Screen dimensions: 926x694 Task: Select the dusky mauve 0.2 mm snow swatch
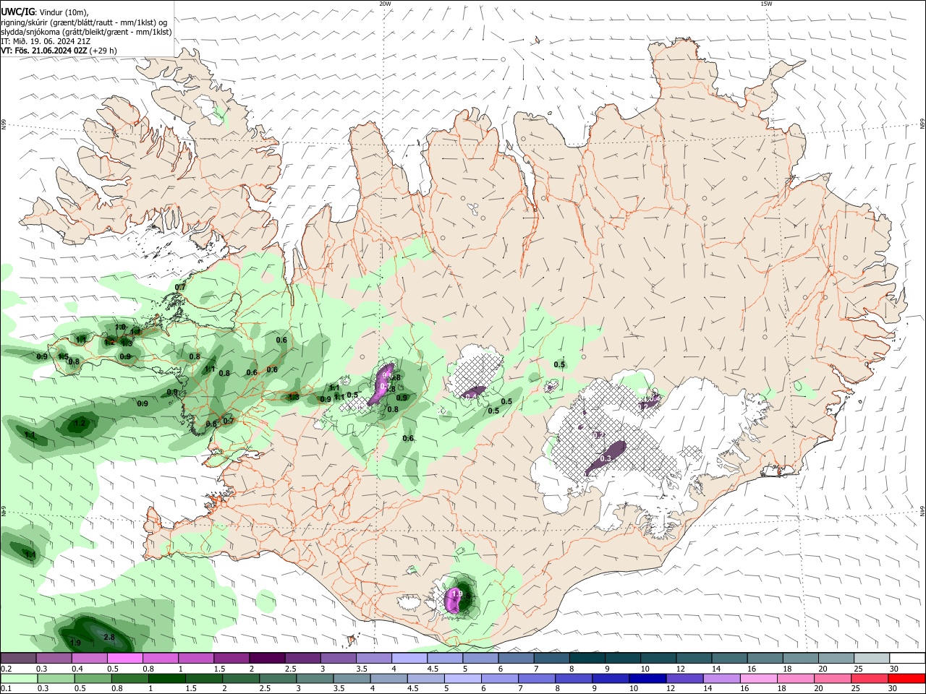[x=18, y=658]
